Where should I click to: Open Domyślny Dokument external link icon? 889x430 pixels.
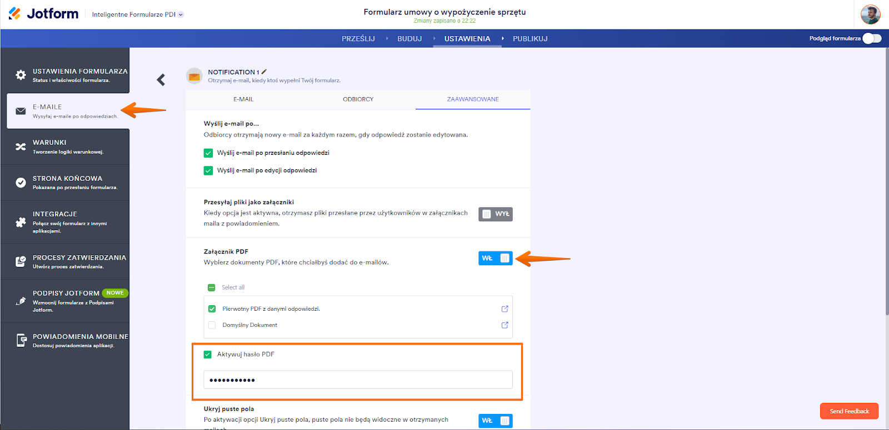[505, 325]
